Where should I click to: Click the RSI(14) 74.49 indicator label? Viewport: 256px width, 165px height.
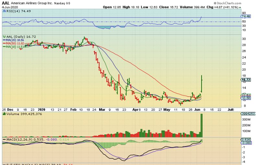coord(17,11)
